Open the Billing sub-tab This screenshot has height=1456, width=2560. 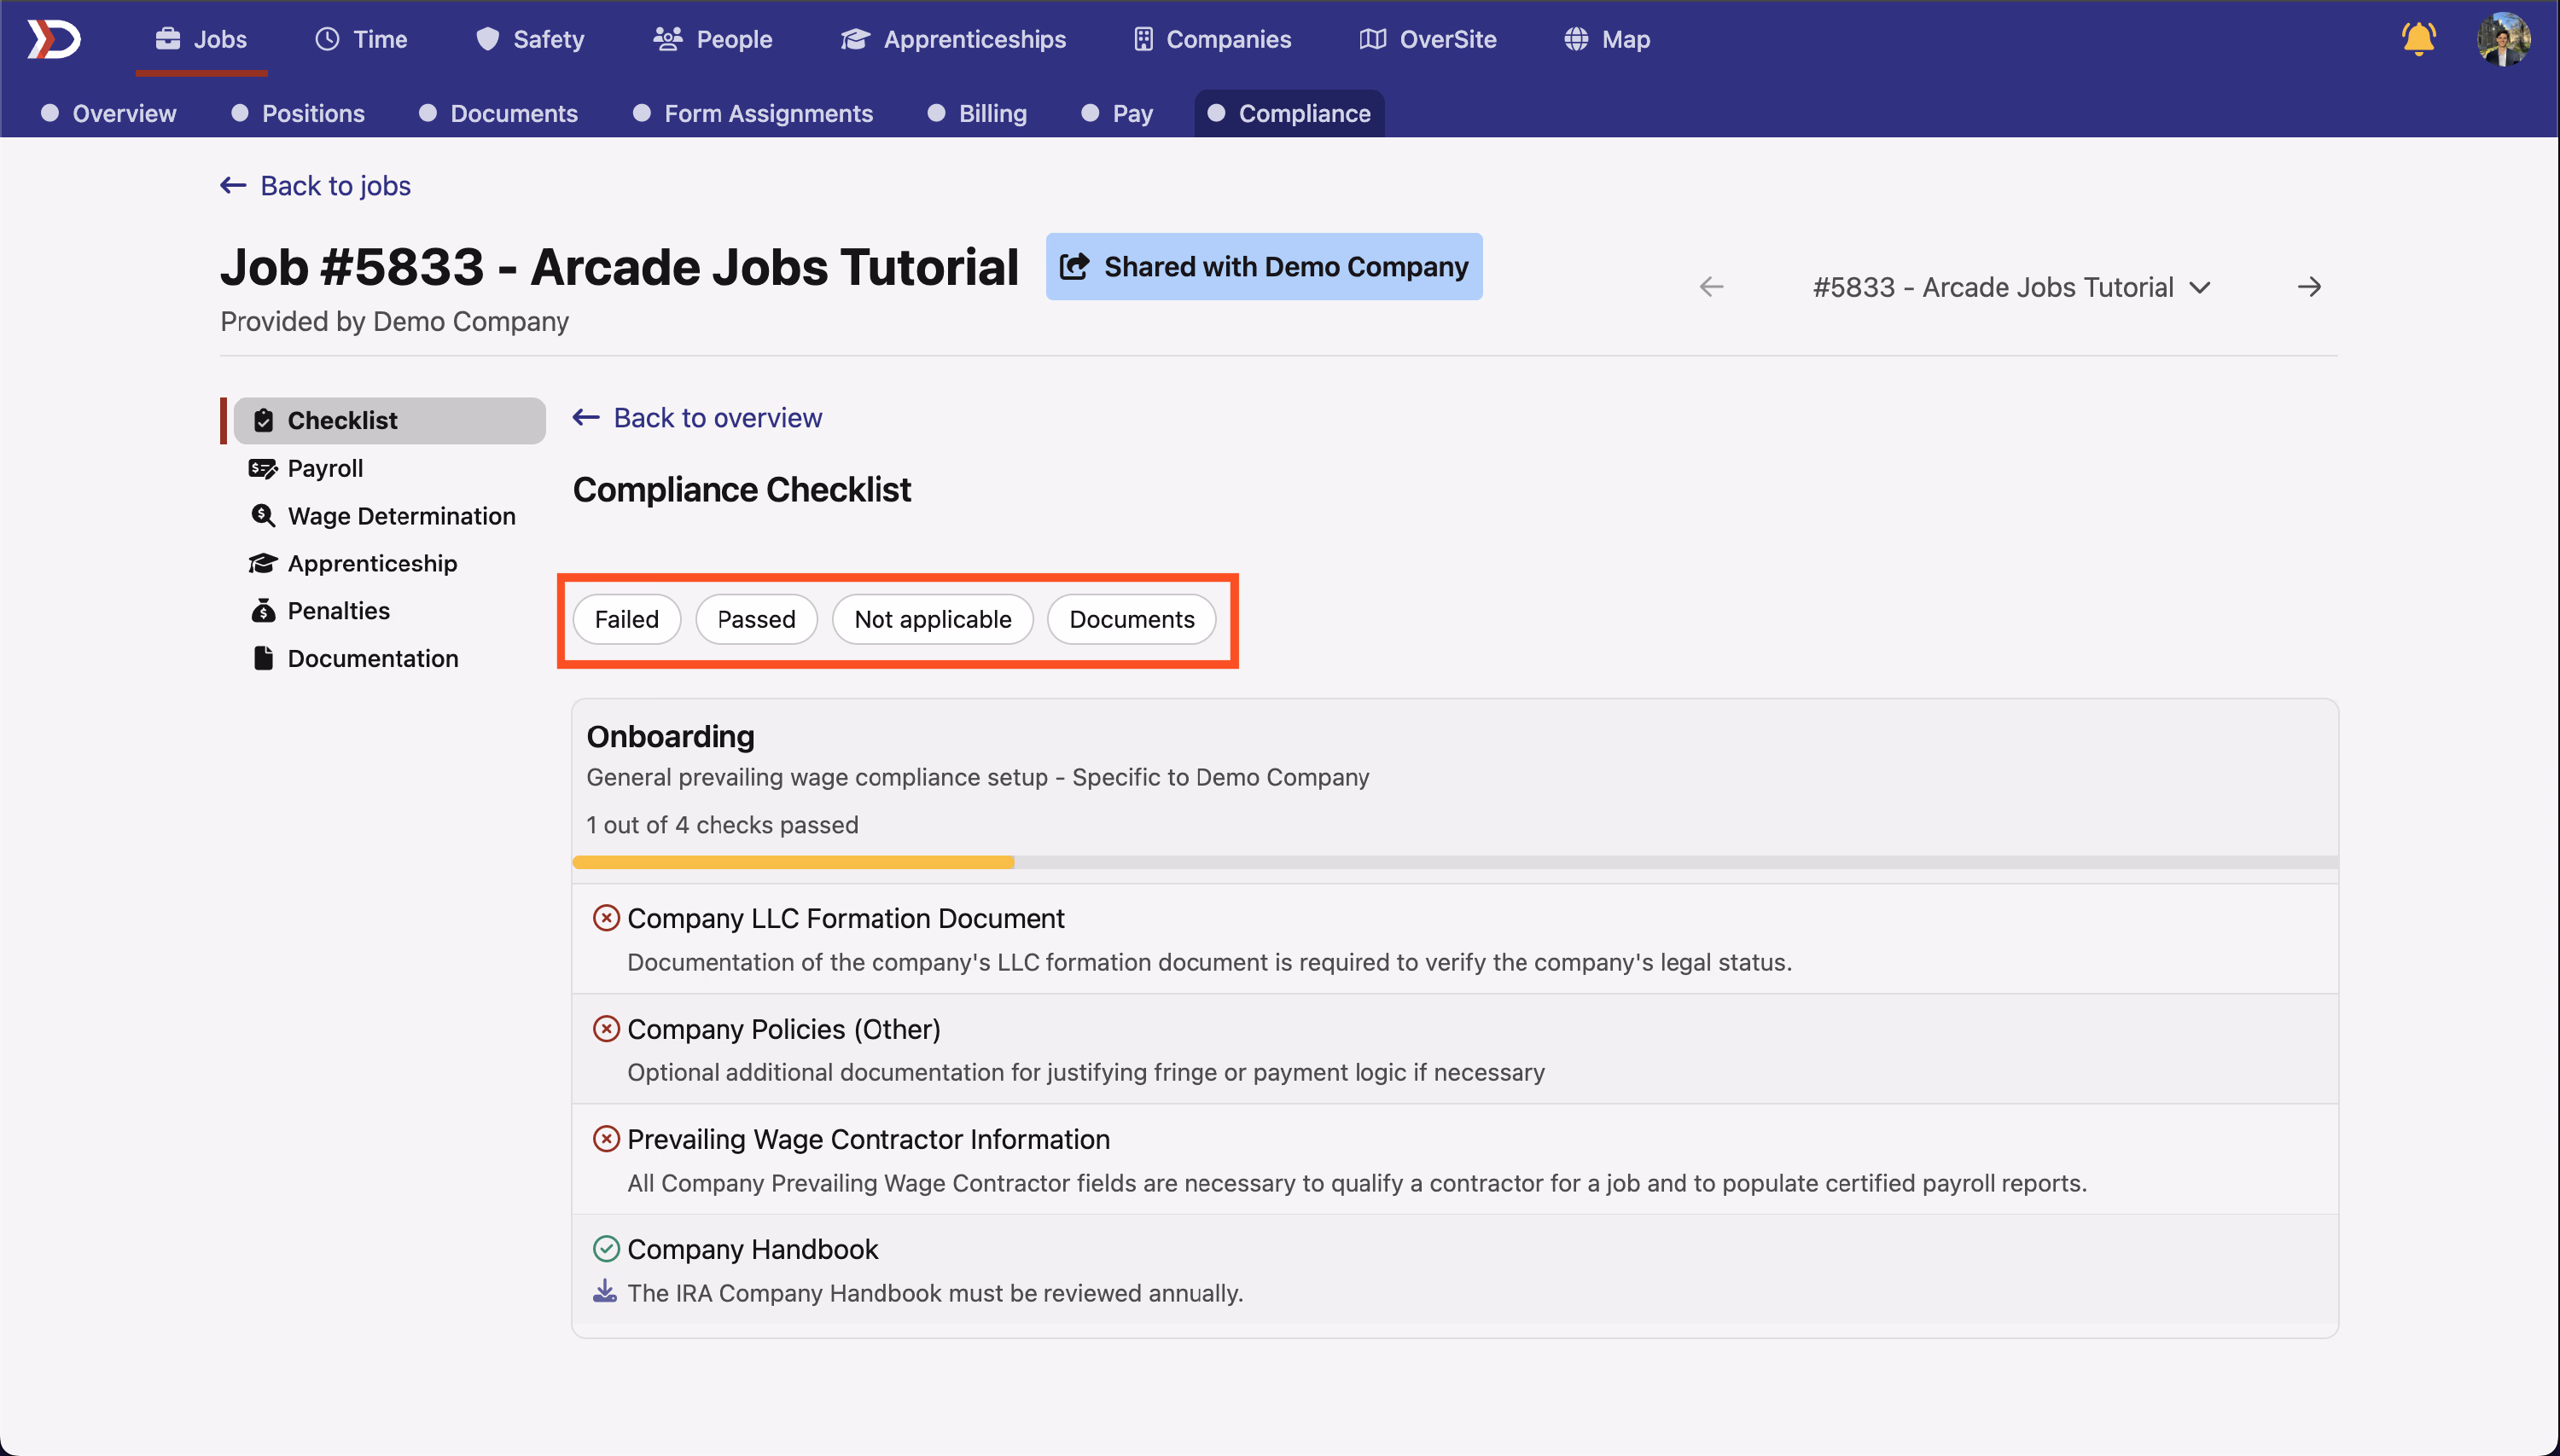point(976,113)
